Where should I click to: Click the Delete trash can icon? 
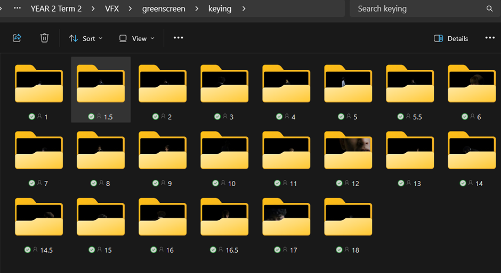44,38
